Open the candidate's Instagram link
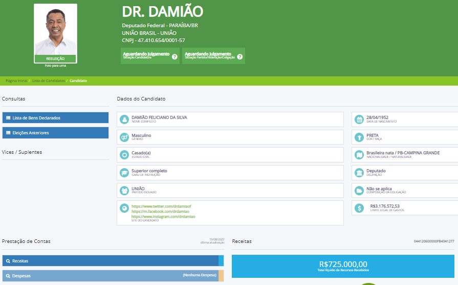 click(x=163, y=216)
